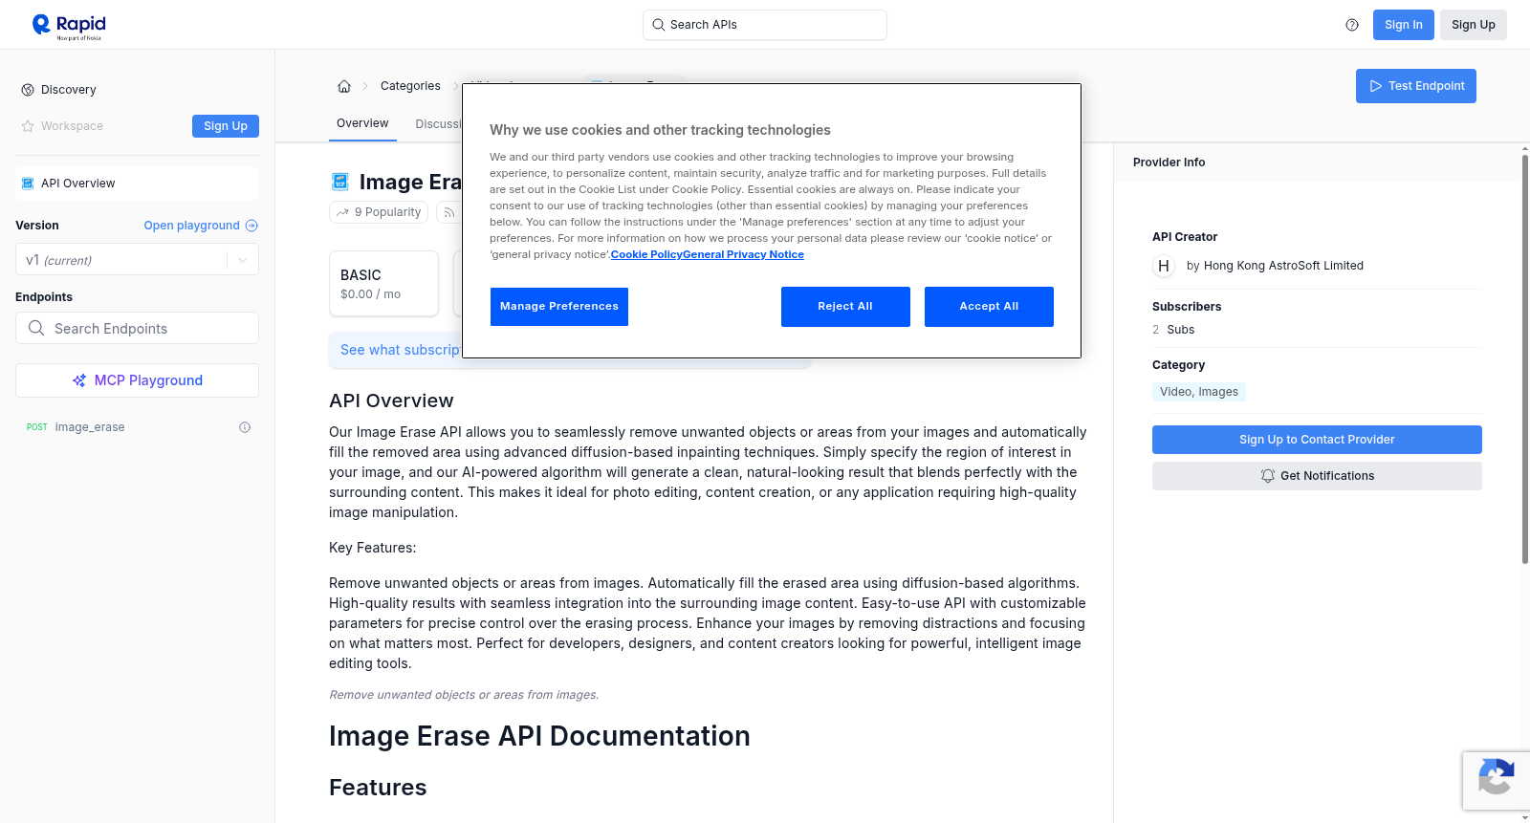The height and width of the screenshot is (823, 1530).
Task: Click the 9 Popularity badge
Action: (380, 212)
